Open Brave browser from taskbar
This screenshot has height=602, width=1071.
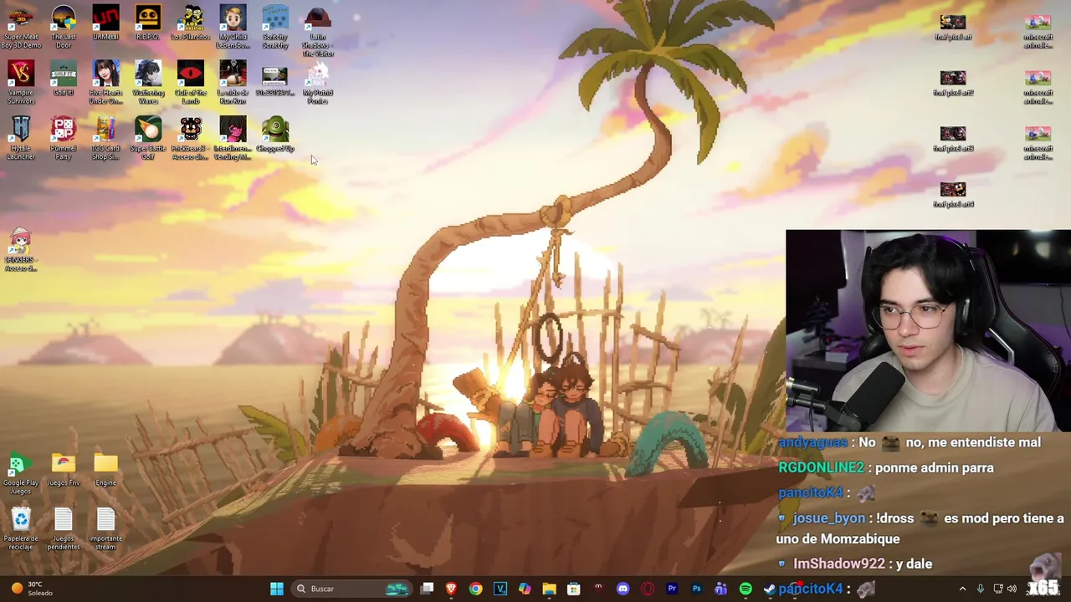tap(451, 589)
